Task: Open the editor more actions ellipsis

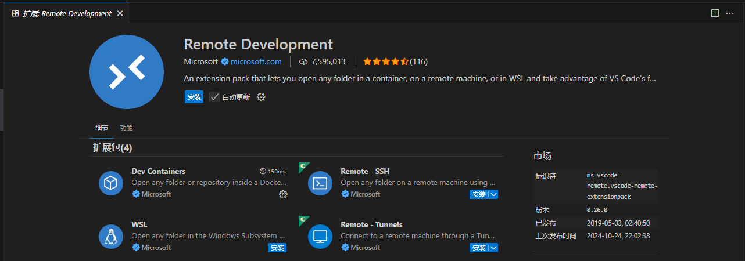Action: click(x=730, y=13)
